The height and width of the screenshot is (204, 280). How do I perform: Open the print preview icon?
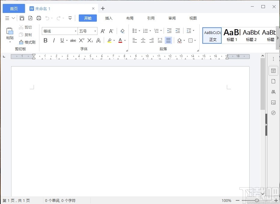click(x=39, y=18)
